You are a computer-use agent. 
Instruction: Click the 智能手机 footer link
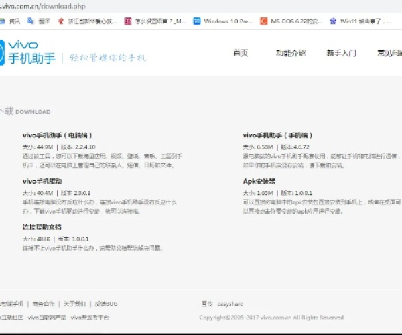tap(12, 304)
